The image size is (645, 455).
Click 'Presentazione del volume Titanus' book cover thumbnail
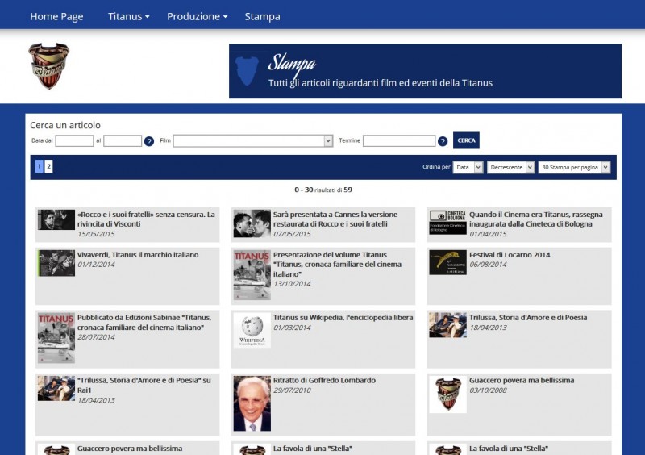[252, 275]
